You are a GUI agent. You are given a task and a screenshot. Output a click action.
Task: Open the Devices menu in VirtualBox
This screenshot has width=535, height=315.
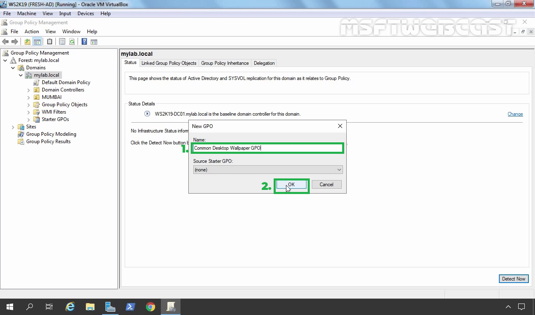86,13
